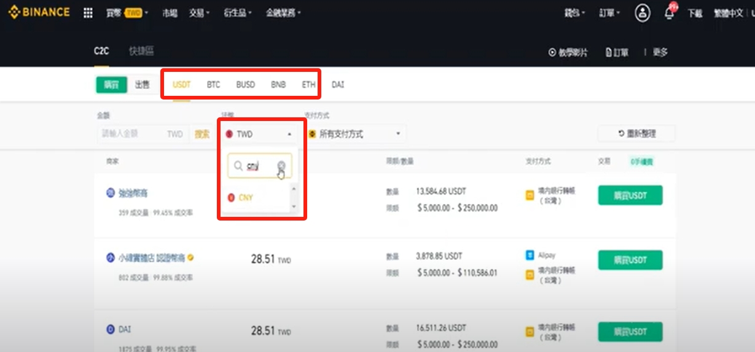The height and width of the screenshot is (352, 755).
Task: Click the magnifier icon in currency search
Action: coord(238,166)
